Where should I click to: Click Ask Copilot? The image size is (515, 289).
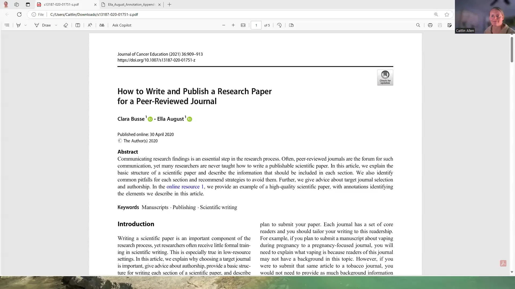122,25
